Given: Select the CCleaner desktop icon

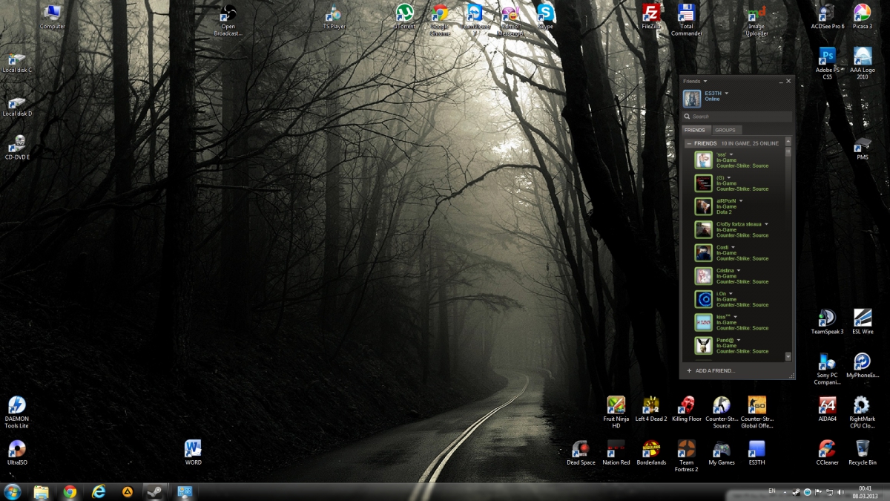Looking at the screenshot, I should (x=827, y=450).
